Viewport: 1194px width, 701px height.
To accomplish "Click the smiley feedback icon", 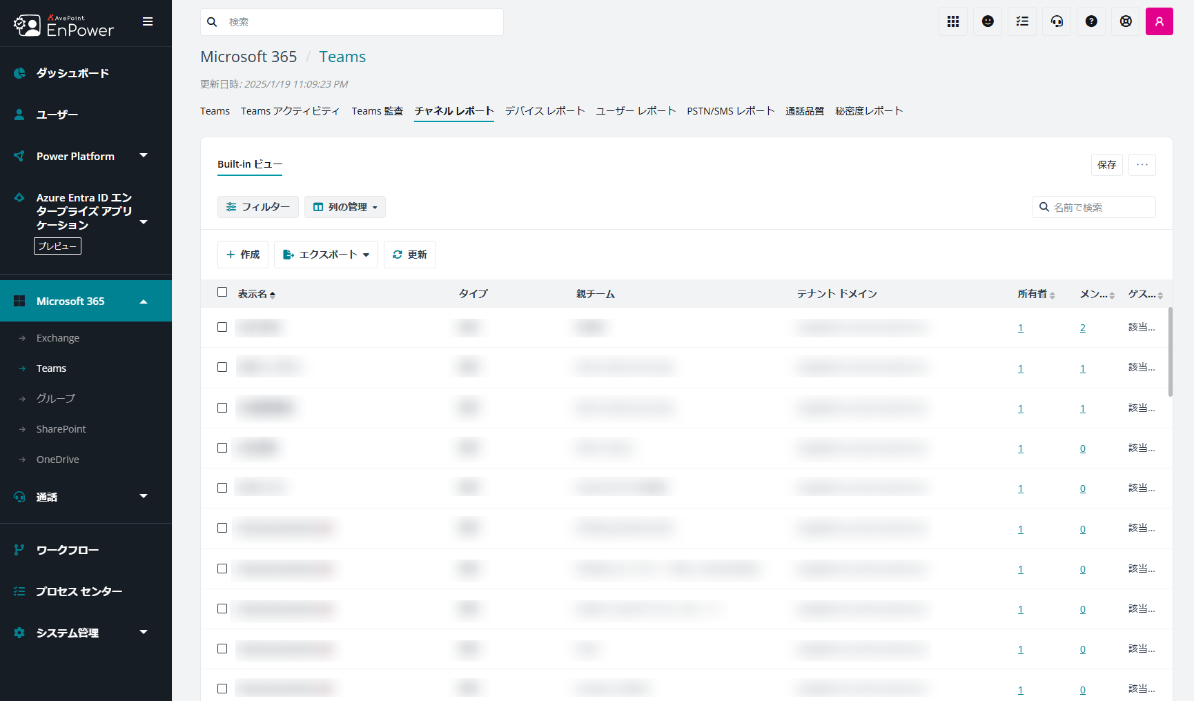I will (988, 21).
